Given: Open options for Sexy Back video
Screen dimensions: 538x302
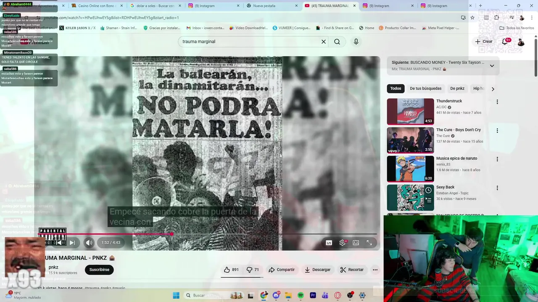Looking at the screenshot, I should click(497, 188).
